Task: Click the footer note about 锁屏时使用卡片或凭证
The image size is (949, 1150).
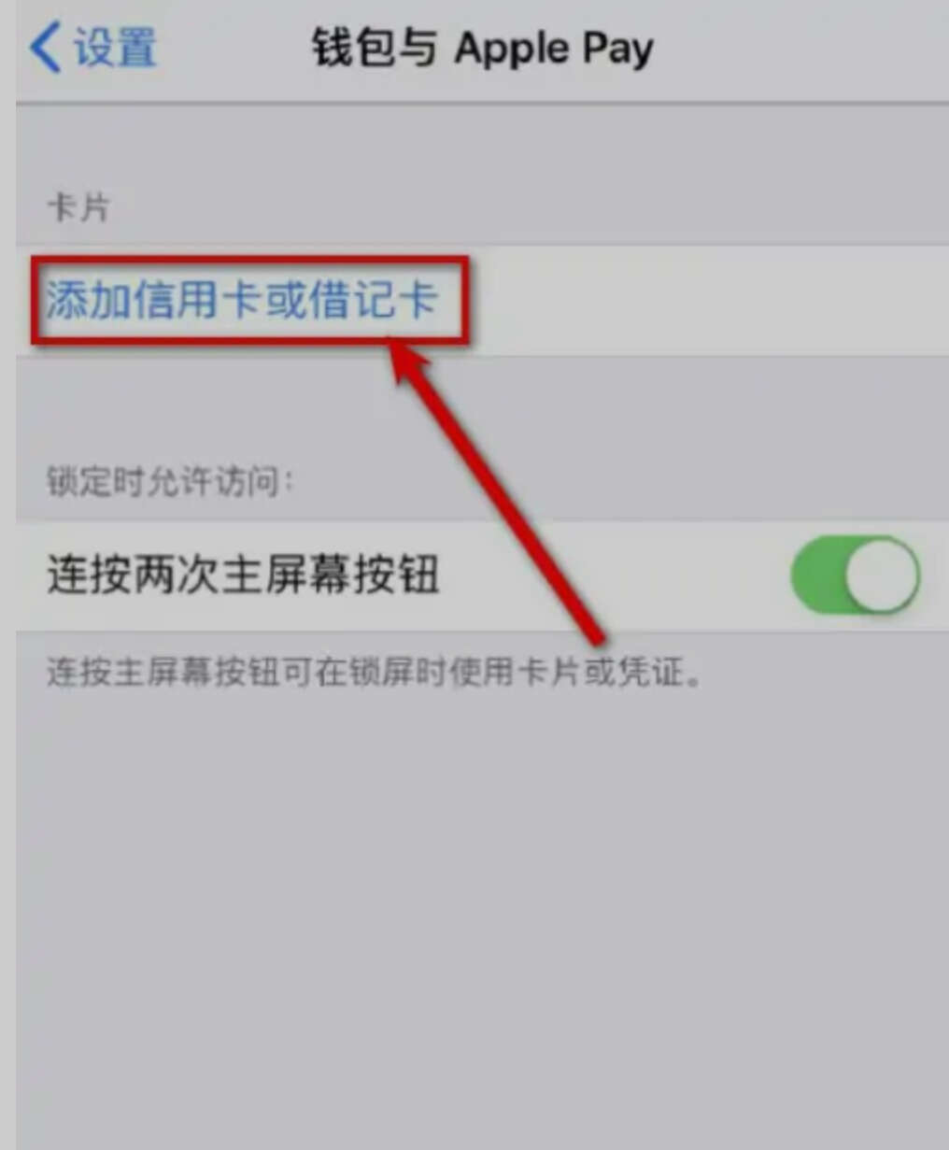Action: 374,672
